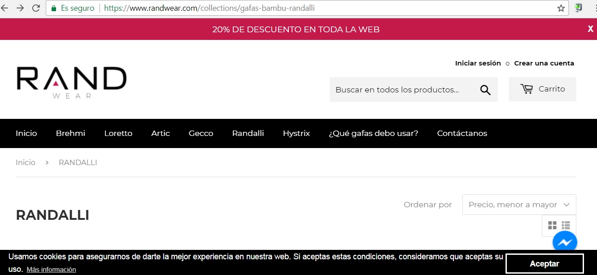This screenshot has width=597, height=275.
Task: Open the Messenger chat bubble
Action: [565, 242]
